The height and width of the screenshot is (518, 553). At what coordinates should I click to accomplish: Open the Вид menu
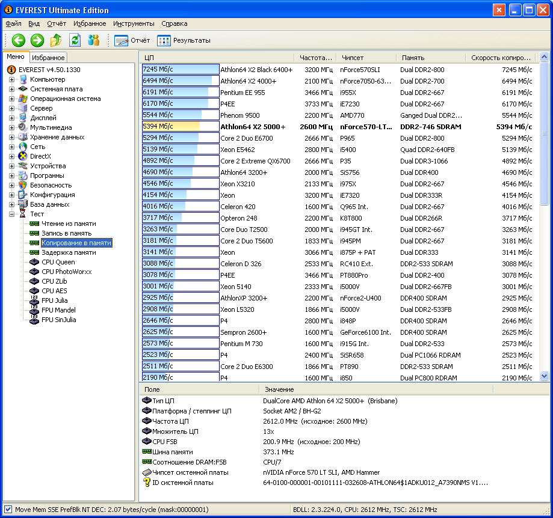coord(34,23)
